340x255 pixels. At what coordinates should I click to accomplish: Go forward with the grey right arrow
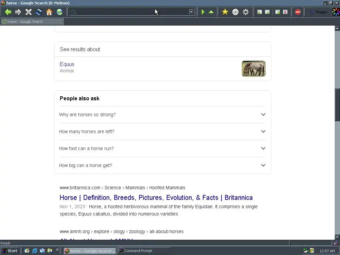point(18,12)
